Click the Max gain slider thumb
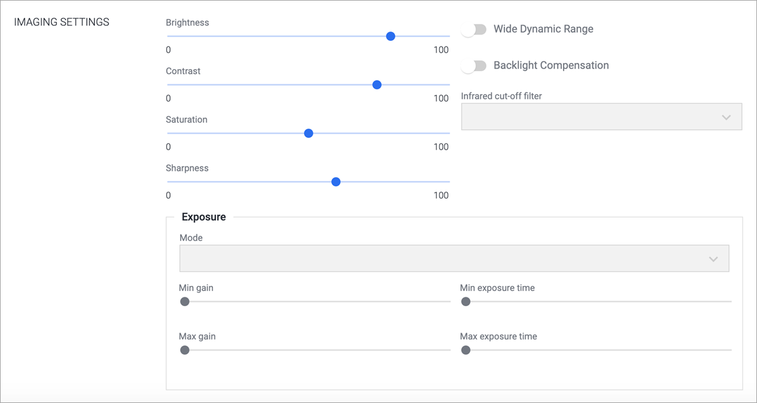 (x=185, y=350)
